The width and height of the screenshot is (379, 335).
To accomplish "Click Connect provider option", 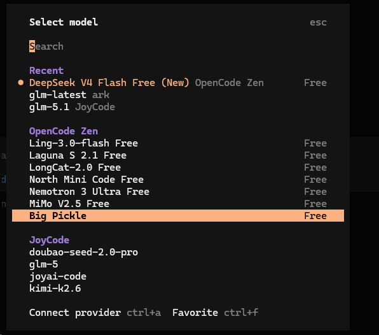I will pos(75,313).
